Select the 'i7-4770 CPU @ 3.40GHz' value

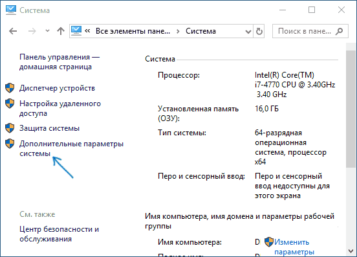[x=295, y=85]
